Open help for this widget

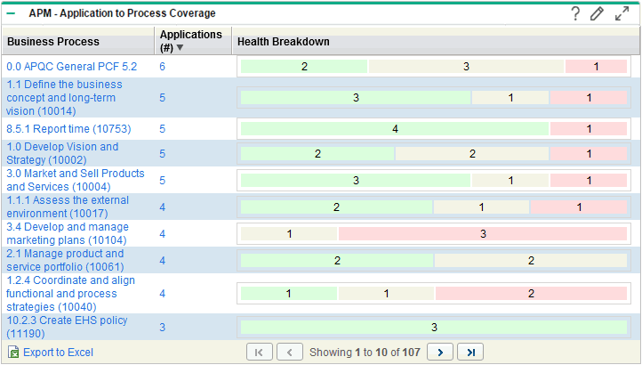pos(575,13)
